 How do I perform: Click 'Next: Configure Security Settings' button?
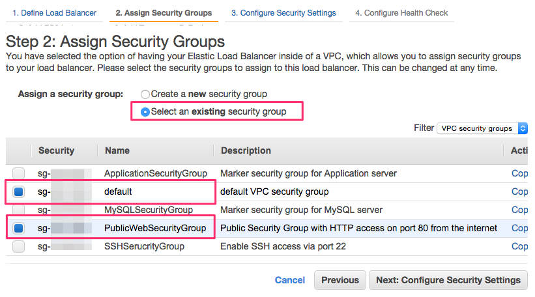click(x=448, y=280)
